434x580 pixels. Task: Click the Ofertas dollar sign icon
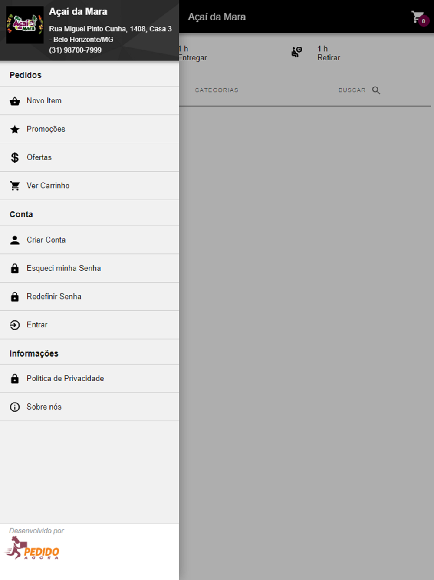click(x=15, y=157)
